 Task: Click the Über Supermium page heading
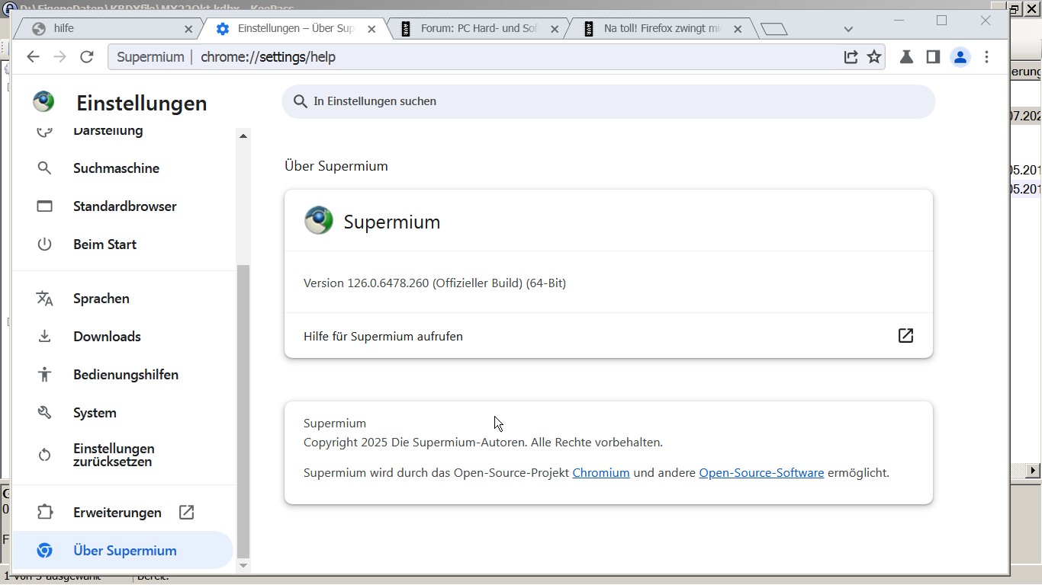coord(336,166)
